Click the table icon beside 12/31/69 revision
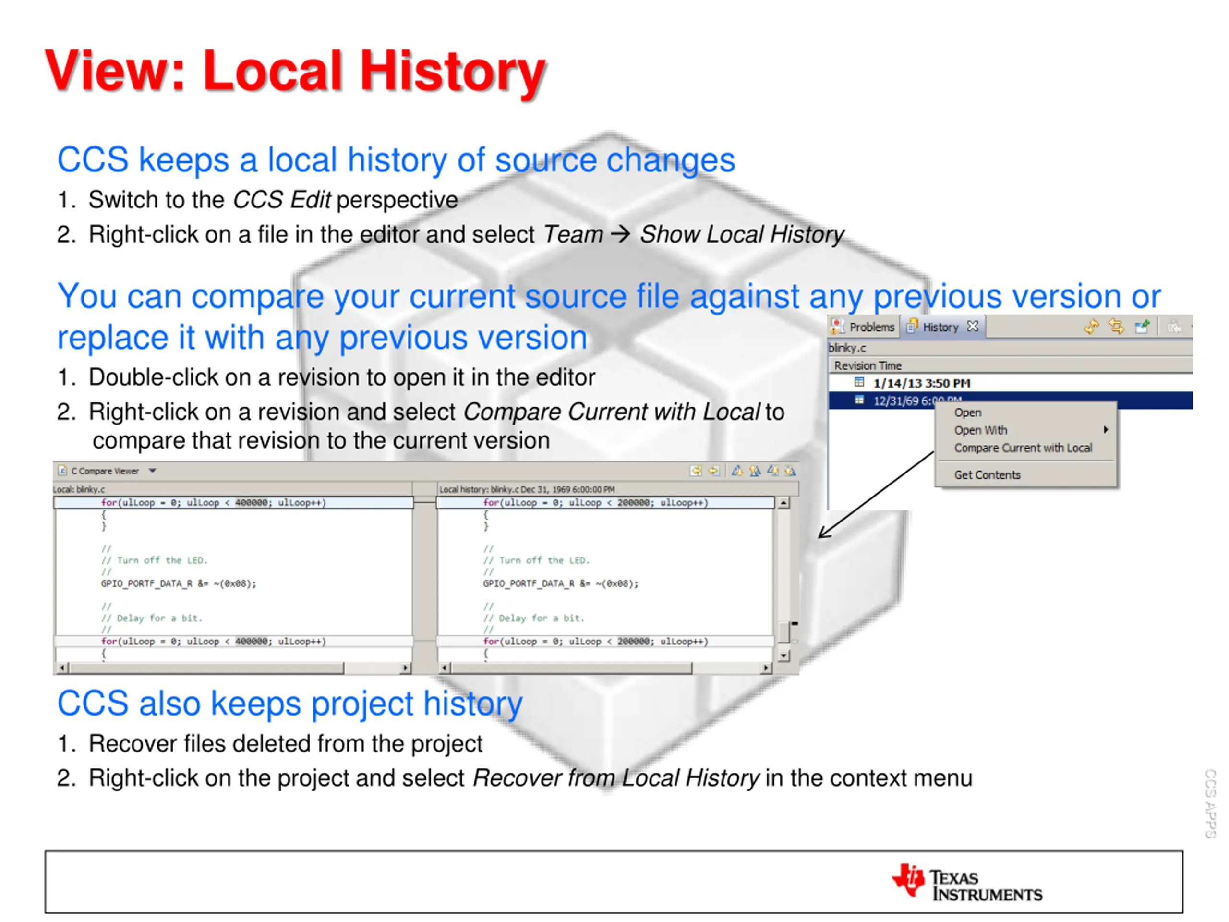Viewport: 1229px width, 922px height. pyautogui.click(x=859, y=400)
